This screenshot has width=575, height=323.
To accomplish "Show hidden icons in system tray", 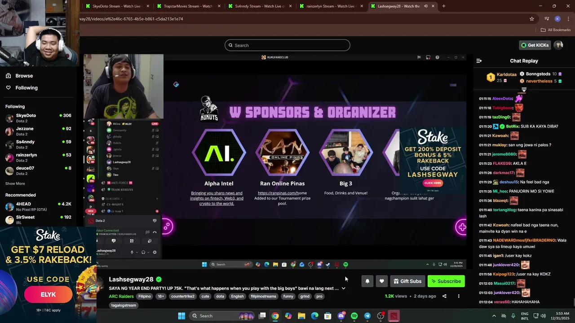I will pos(494,316).
